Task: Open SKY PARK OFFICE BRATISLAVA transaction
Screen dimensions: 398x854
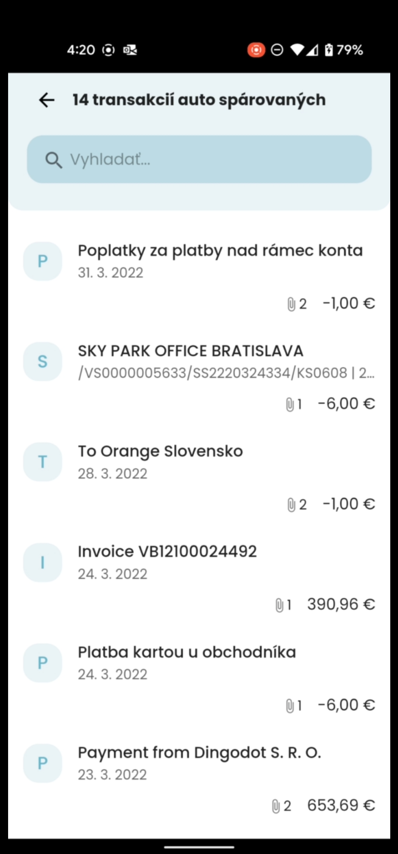Action: click(x=191, y=351)
